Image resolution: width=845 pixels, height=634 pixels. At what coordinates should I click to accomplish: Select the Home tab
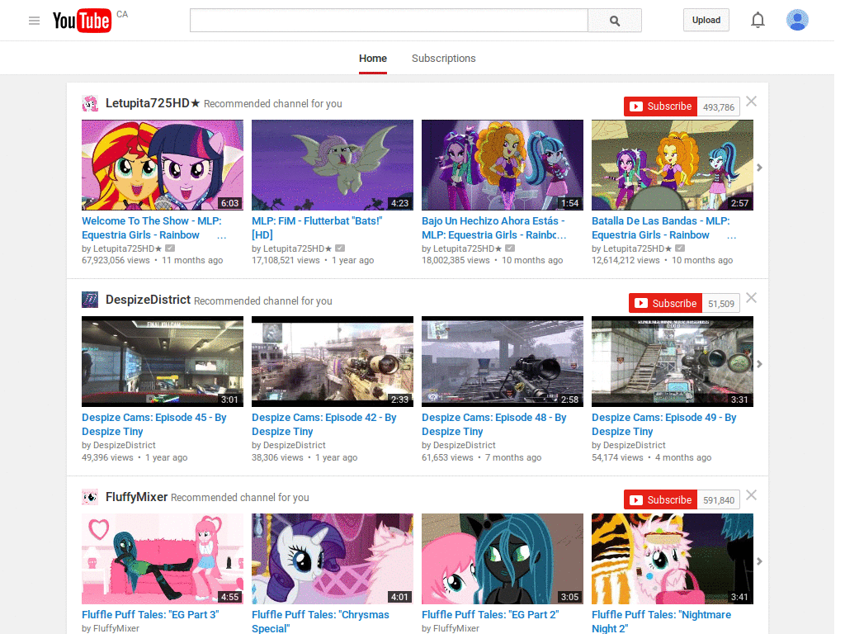[373, 59]
